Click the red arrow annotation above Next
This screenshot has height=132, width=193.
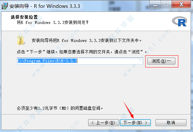pyautogui.click(x=129, y=110)
